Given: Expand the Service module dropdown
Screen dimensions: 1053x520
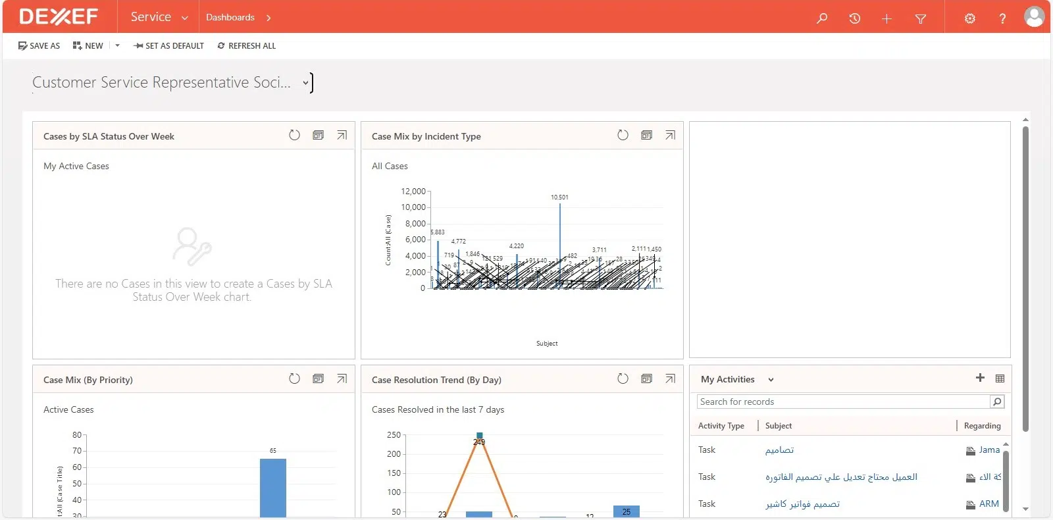Looking at the screenshot, I should pos(185,18).
